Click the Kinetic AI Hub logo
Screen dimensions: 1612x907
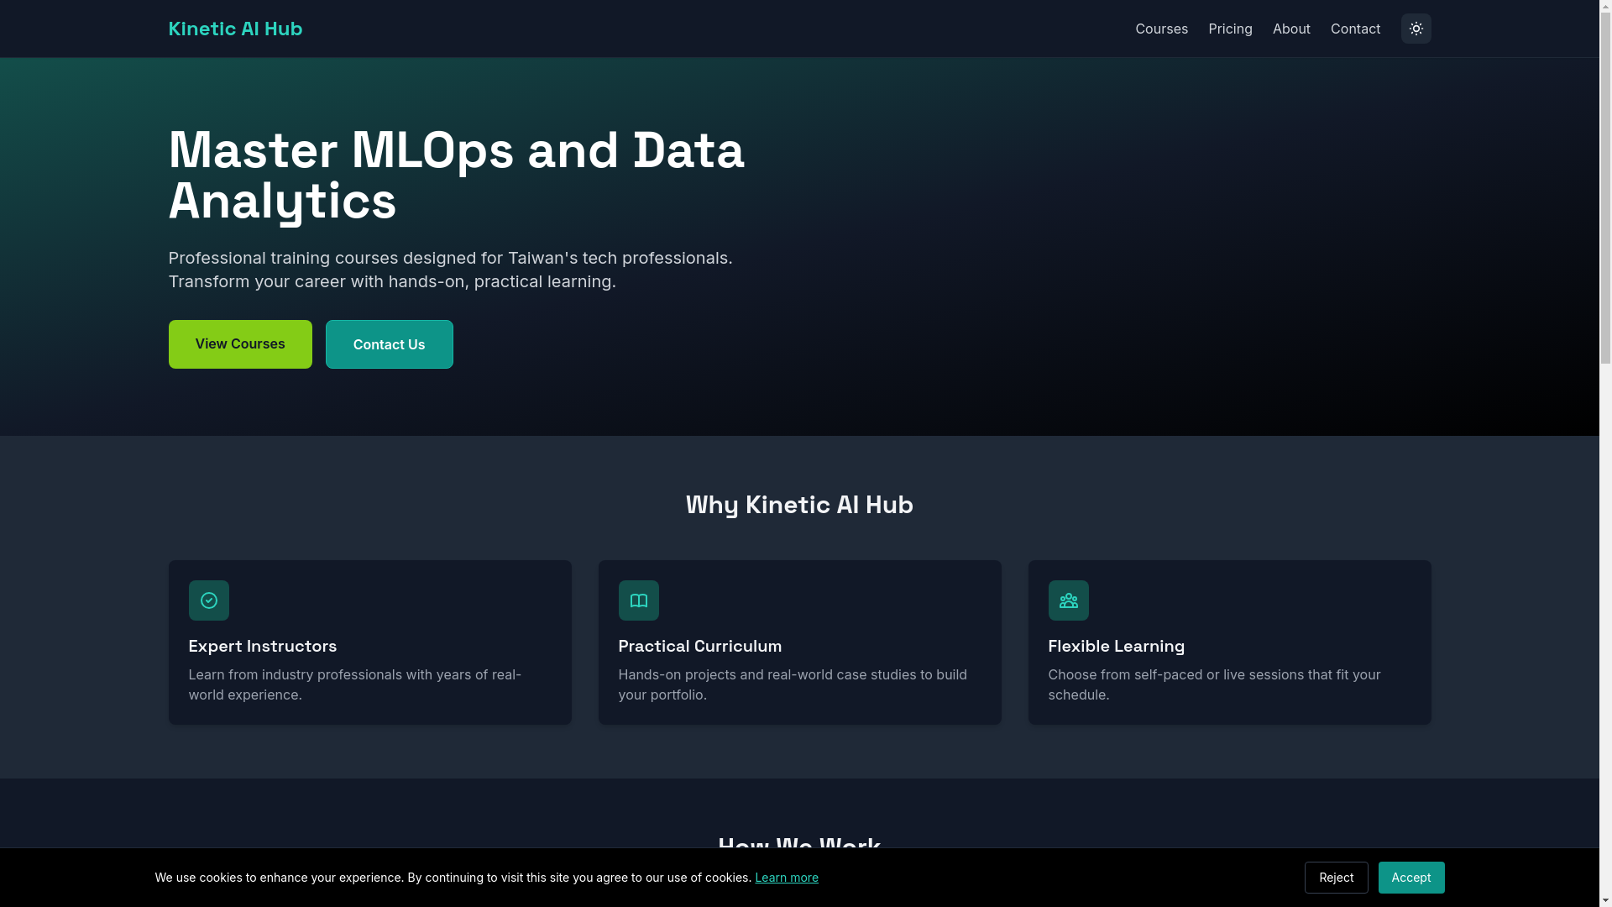[235, 29]
